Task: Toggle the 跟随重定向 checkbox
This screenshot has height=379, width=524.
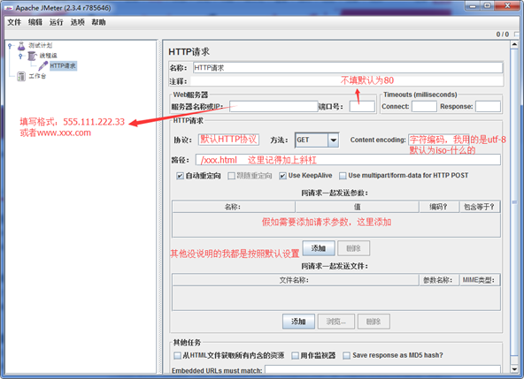Action: point(231,176)
